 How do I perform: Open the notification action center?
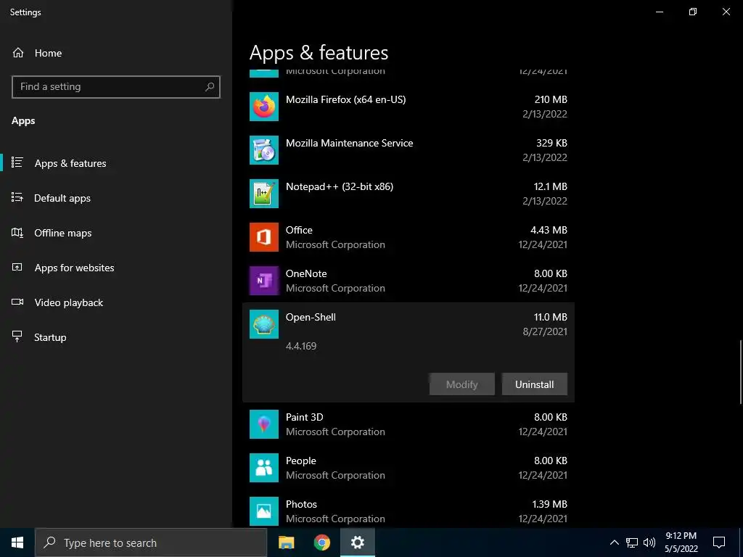point(719,542)
